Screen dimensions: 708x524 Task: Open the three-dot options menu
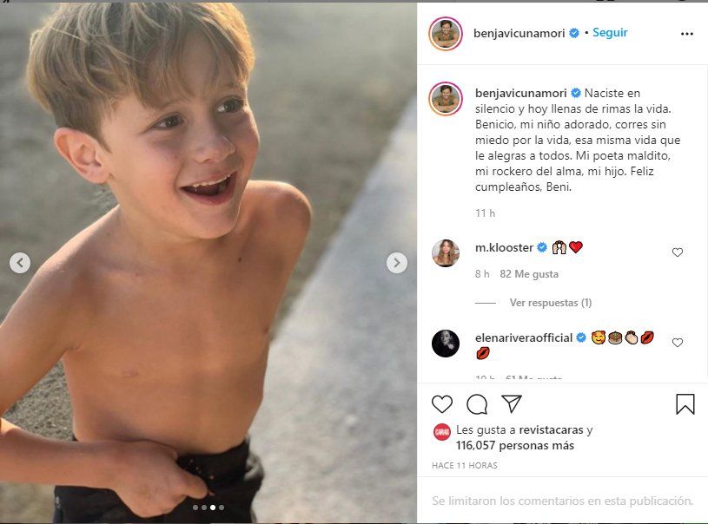click(x=687, y=34)
